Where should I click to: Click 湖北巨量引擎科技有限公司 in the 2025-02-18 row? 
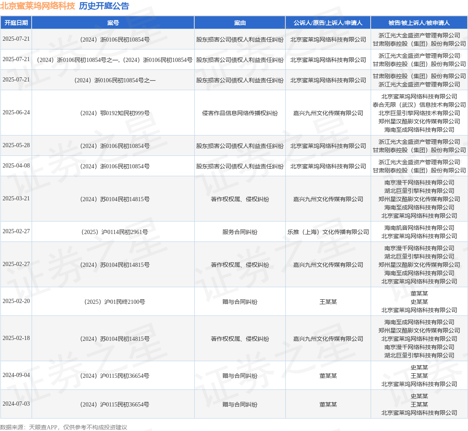419,355
